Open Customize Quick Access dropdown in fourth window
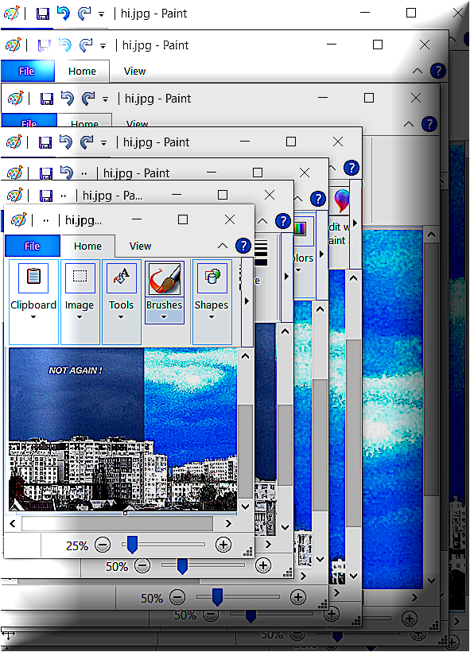 coord(103,143)
